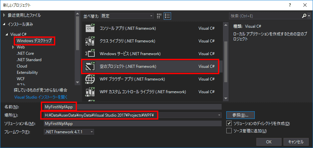The width and height of the screenshot is (313, 148).
Task: Select the WPF カスタム コントロール ライブラリ icon
Action: pos(90,92)
